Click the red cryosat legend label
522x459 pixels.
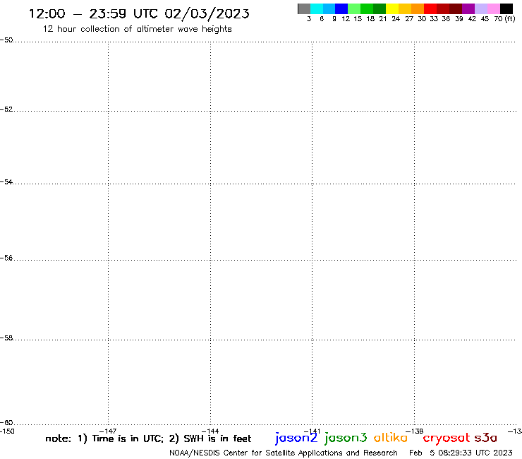(x=447, y=438)
